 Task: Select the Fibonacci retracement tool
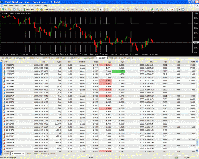tap(128, 10)
